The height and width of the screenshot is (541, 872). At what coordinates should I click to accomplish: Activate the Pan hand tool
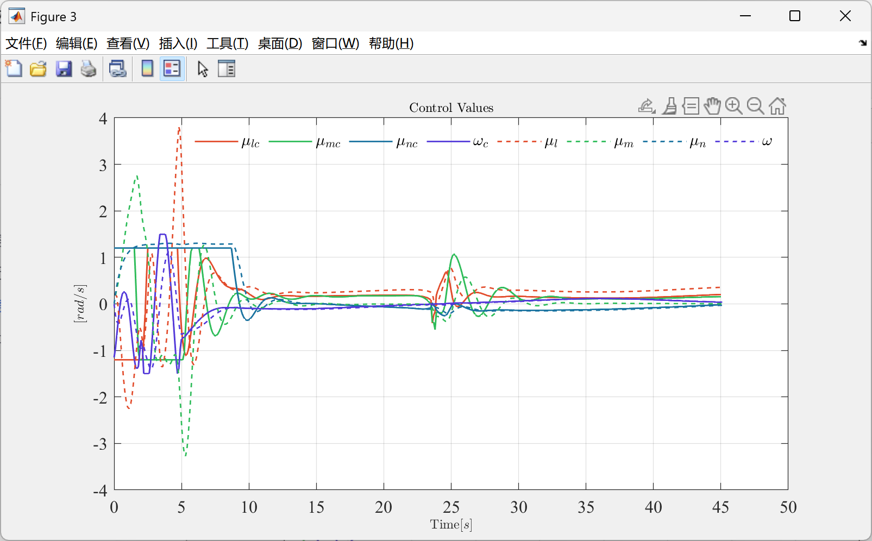point(712,106)
